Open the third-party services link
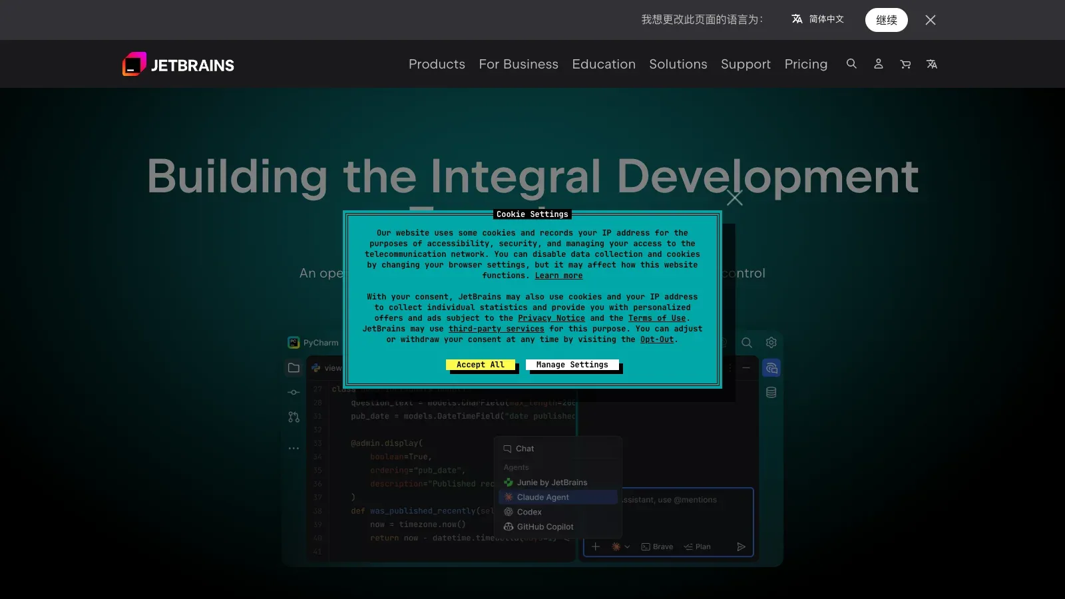Viewport: 1065px width, 599px height. (x=496, y=329)
